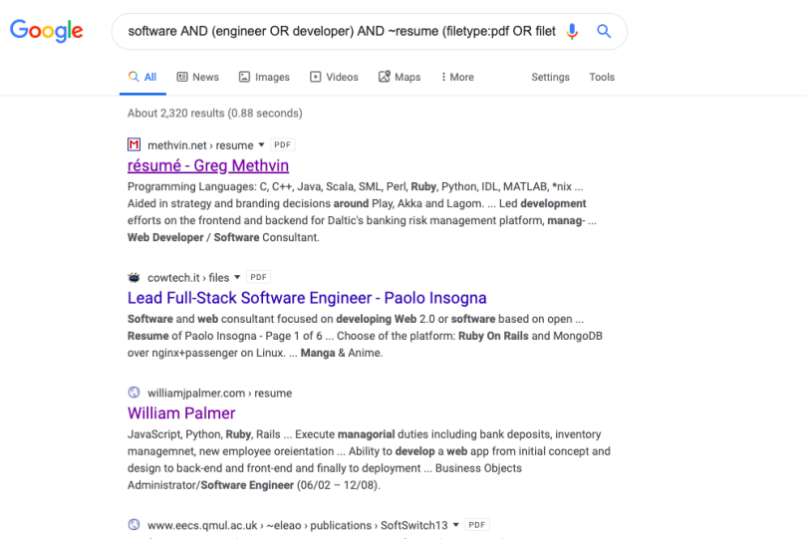807x539 pixels.
Task: Click the Google logo
Action: (x=46, y=31)
